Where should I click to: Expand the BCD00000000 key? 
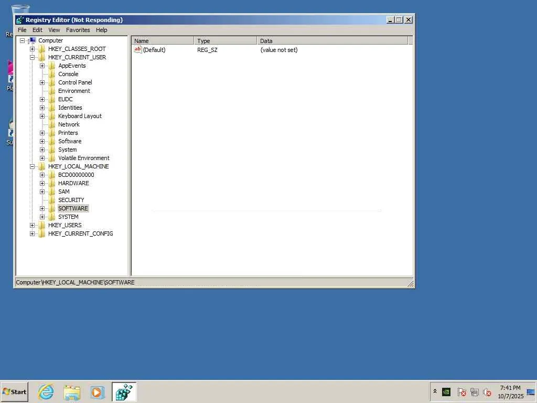click(x=42, y=175)
